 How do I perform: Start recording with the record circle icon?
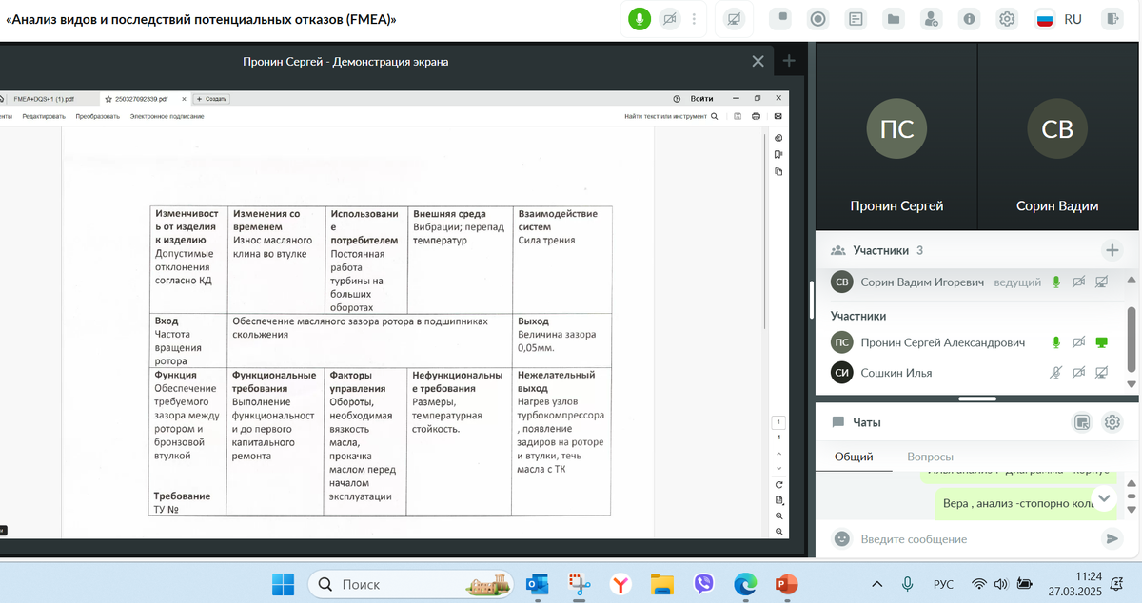[817, 19]
